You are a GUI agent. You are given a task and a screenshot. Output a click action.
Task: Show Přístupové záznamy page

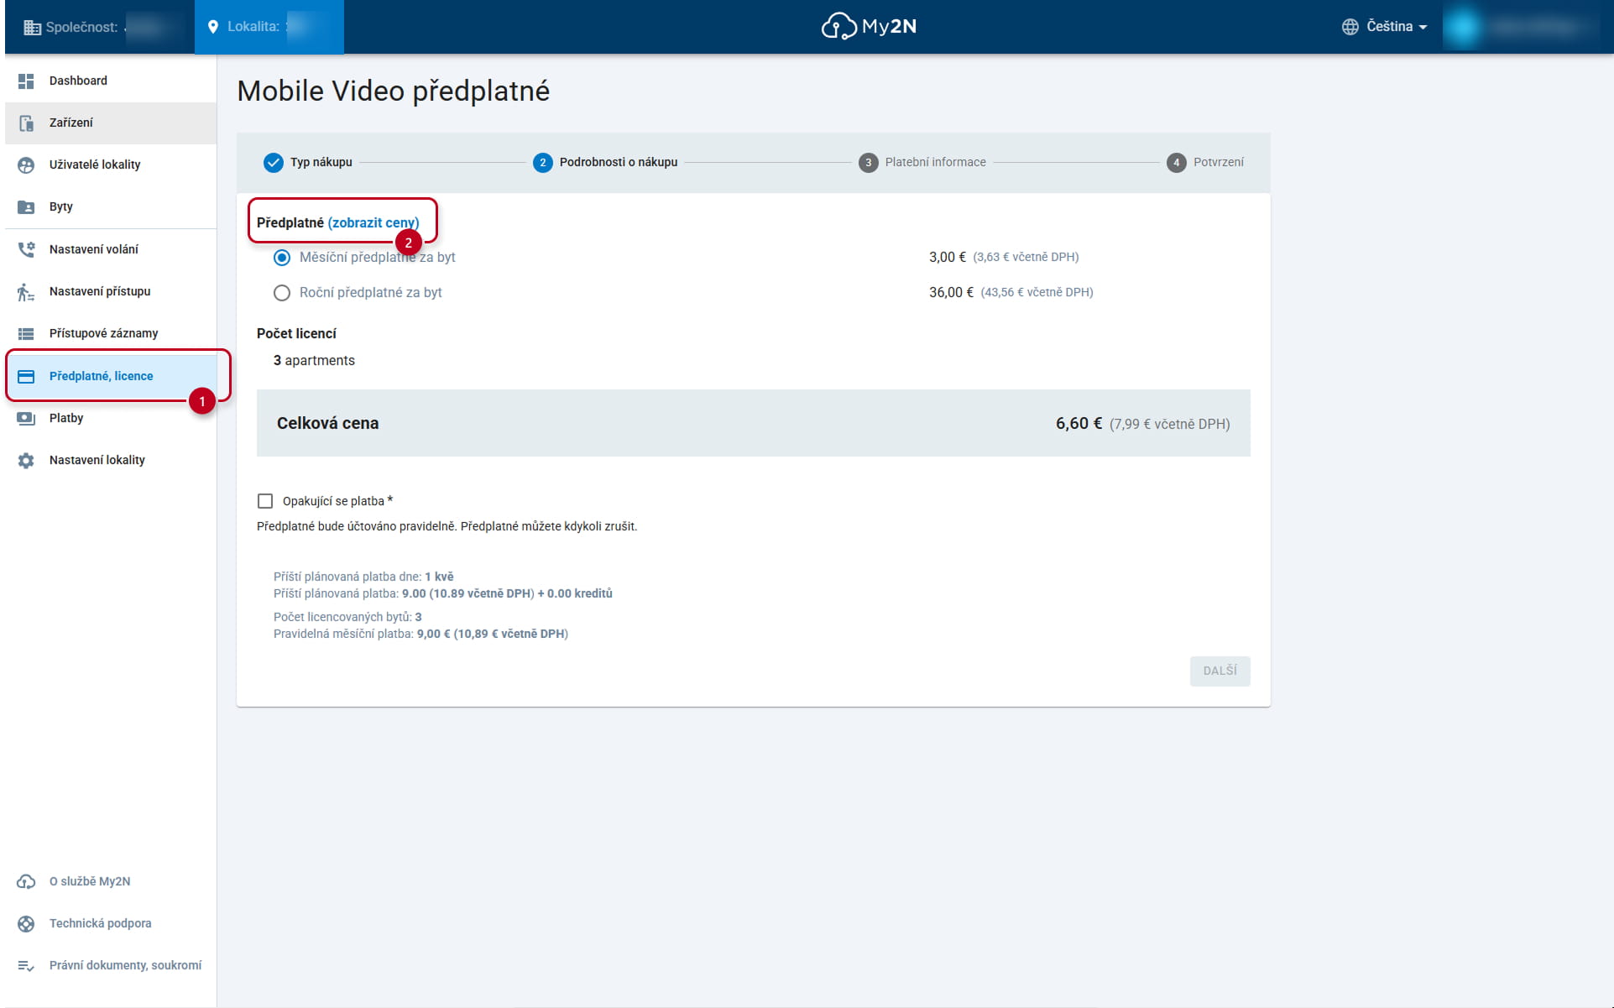111,333
